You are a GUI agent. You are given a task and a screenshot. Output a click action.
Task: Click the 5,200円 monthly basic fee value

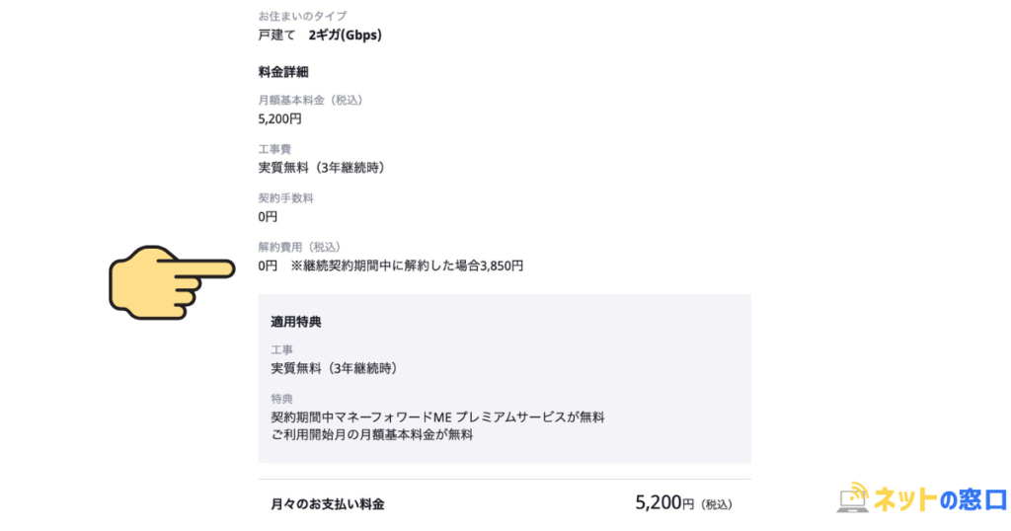click(279, 118)
